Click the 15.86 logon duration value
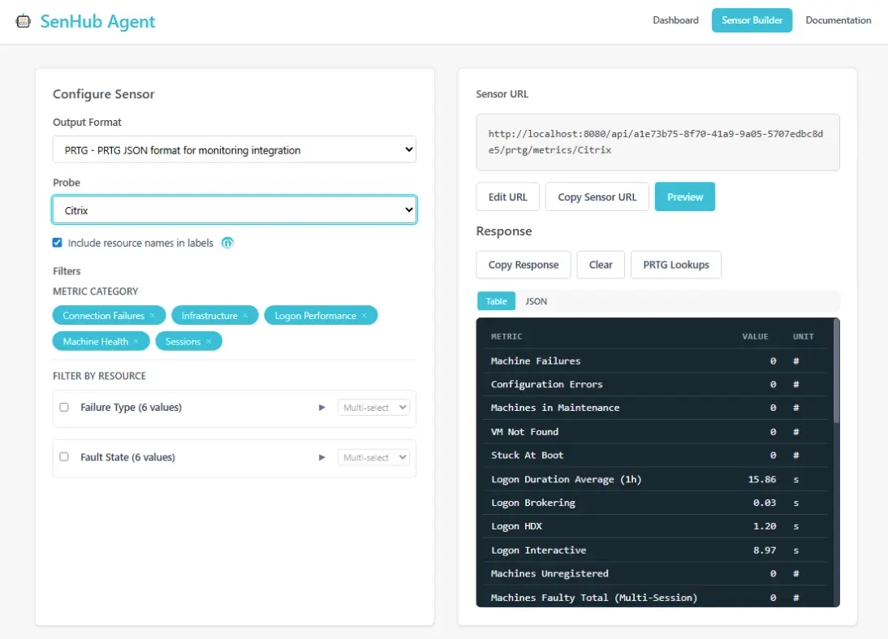The height and width of the screenshot is (639, 888). pyautogui.click(x=761, y=479)
